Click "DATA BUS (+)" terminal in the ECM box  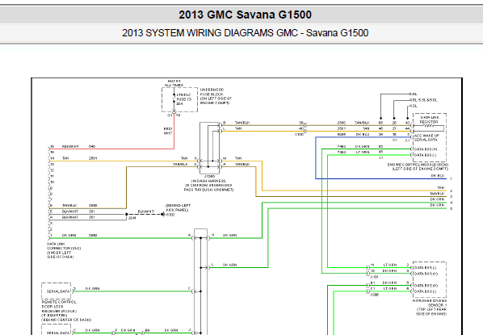[x=426, y=149]
